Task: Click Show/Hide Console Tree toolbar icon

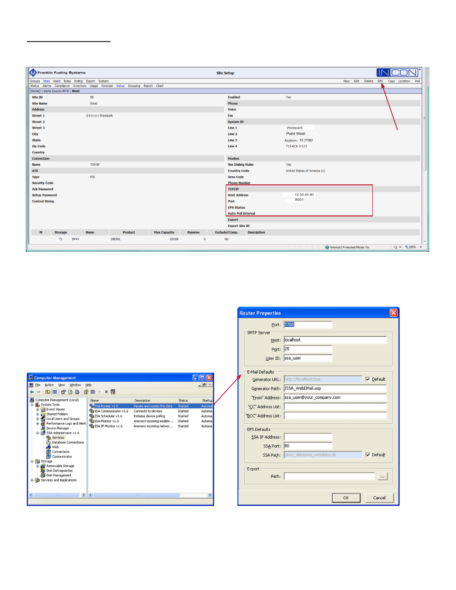Action: 54,392
